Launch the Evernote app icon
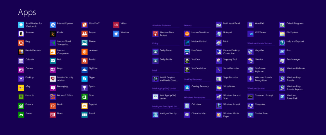 tap(21, 96)
